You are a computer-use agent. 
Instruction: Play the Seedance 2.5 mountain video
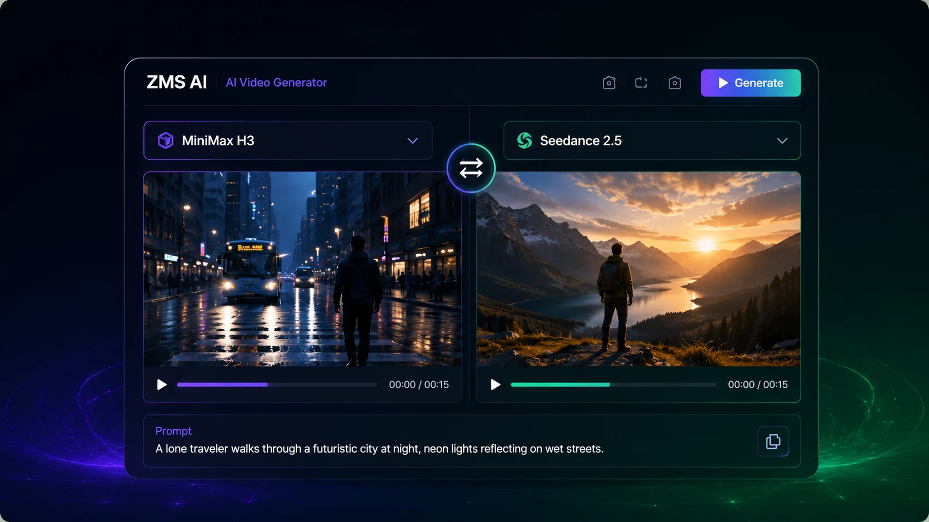(495, 384)
